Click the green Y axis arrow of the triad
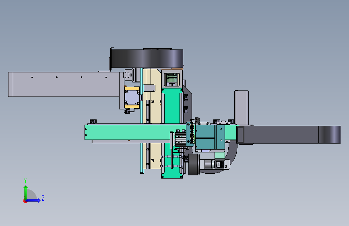The image size is (349, 226). tap(26, 192)
